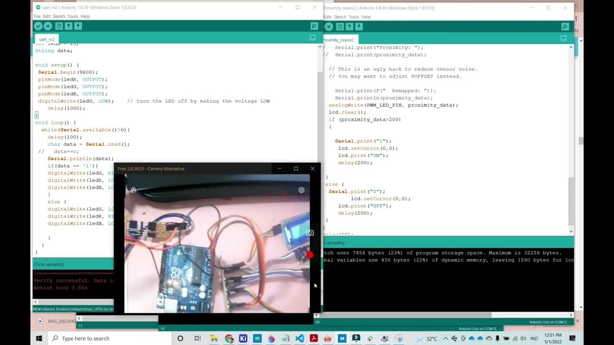Open KiCad icon on taskbar

(x=243, y=338)
